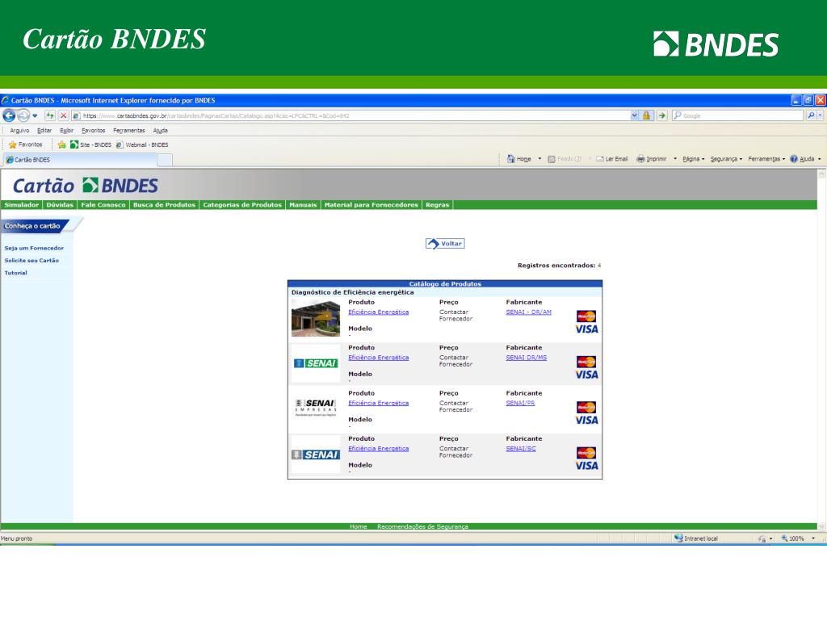The image size is (827, 620).
Task: Open the Regras nav item
Action: pyautogui.click(x=437, y=205)
